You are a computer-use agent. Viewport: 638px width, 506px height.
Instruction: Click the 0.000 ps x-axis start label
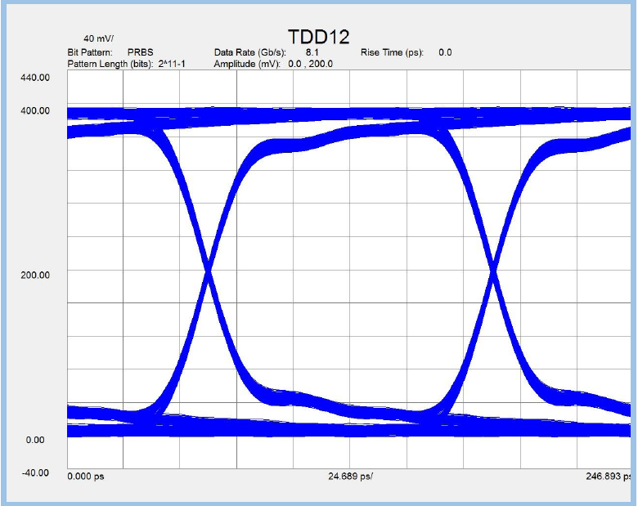point(85,475)
